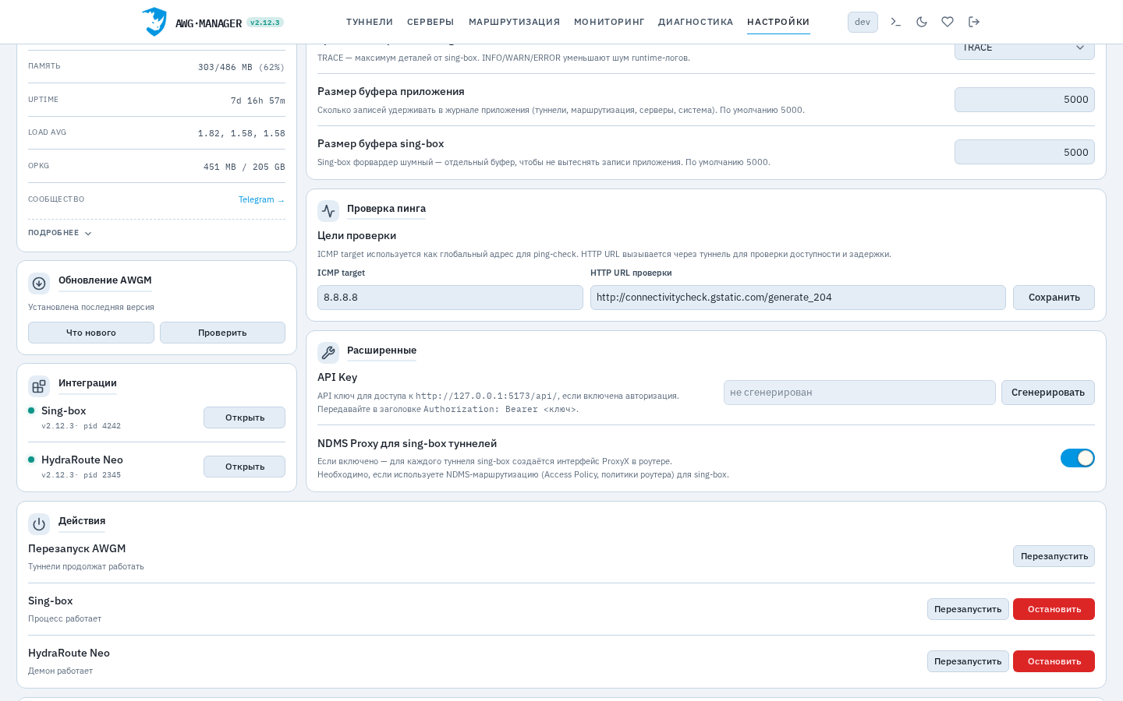The width and height of the screenshot is (1123, 701).
Task: Open the TRACE log level dropdown
Action: coord(1025,48)
